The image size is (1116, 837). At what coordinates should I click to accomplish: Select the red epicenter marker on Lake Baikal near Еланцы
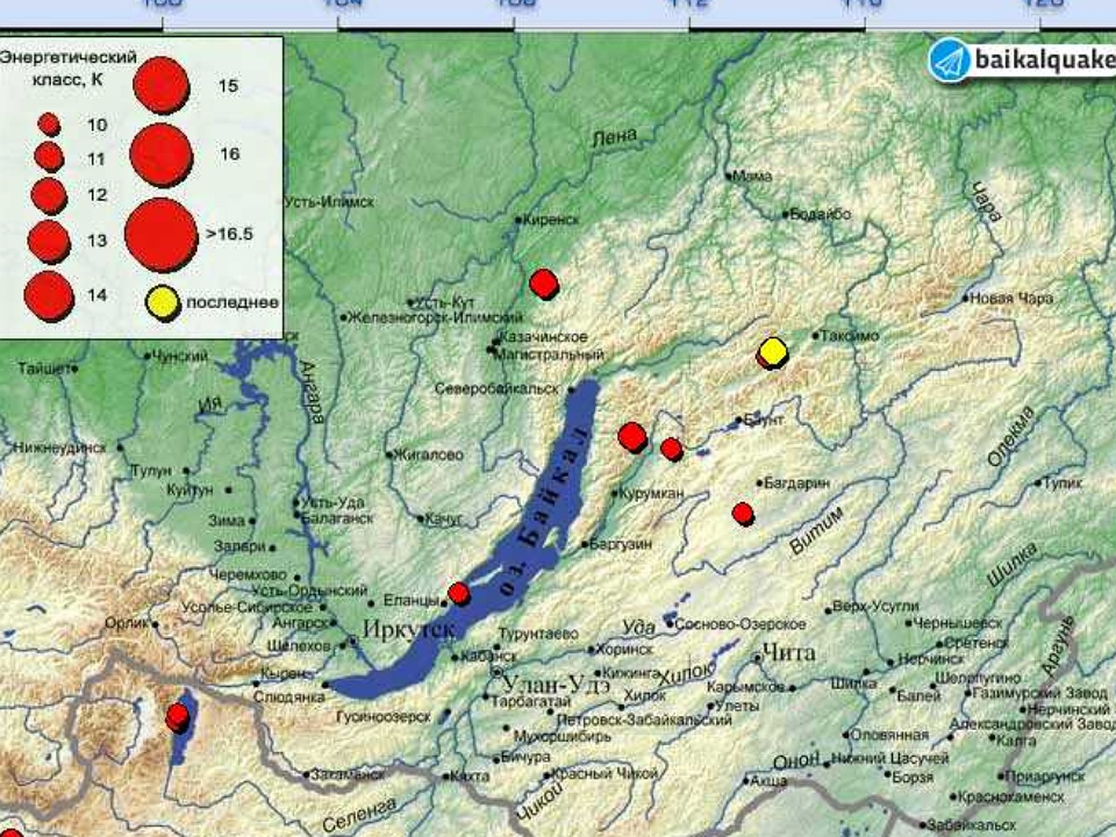pyautogui.click(x=458, y=593)
